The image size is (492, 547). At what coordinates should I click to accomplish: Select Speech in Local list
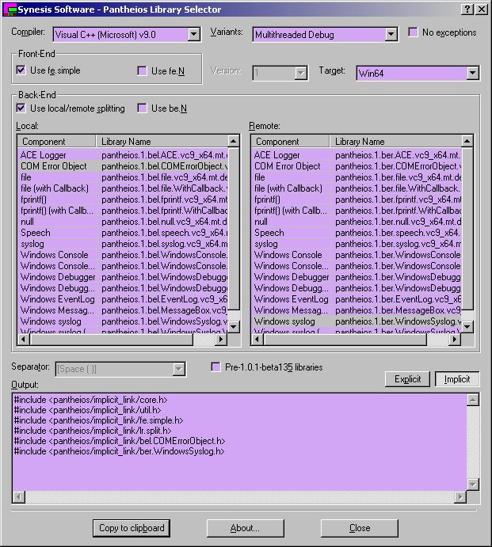(123, 233)
